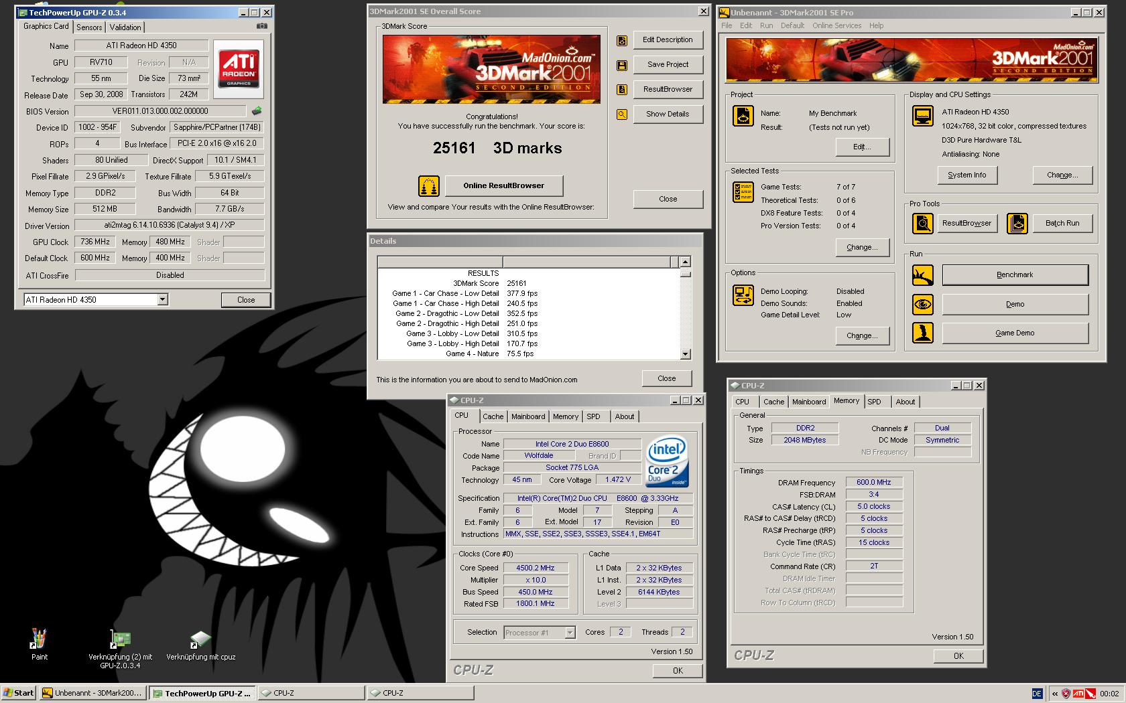Open the About tab in right CPU-Z
The height and width of the screenshot is (703, 1126).
[905, 402]
